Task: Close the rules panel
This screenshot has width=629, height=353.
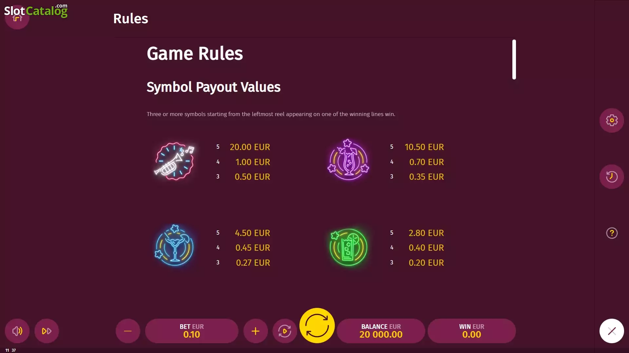Action: [612, 331]
